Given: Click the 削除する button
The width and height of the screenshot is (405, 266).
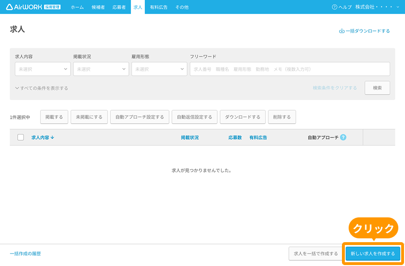Looking at the screenshot, I should pos(282,117).
